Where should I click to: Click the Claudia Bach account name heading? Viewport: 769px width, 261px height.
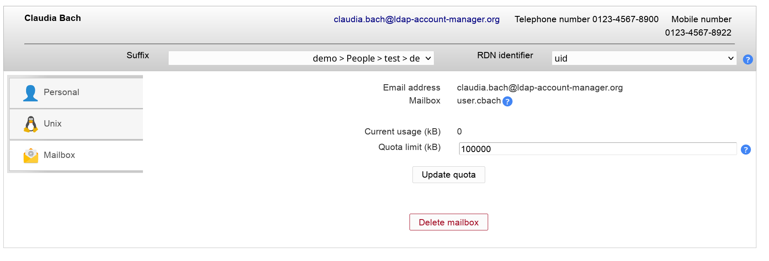(x=53, y=18)
